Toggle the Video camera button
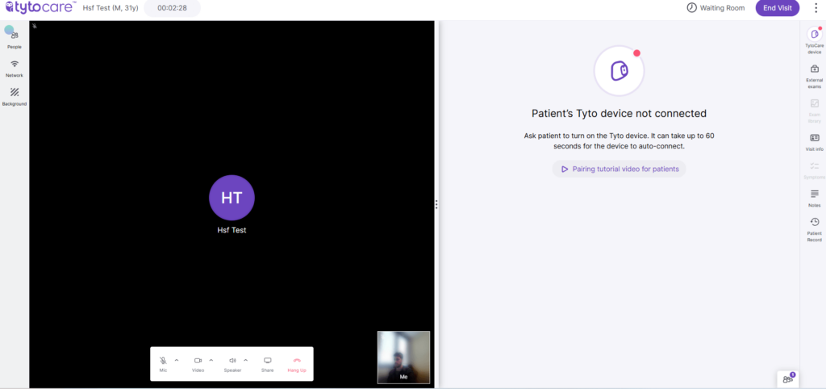826x389 pixels. tap(198, 362)
